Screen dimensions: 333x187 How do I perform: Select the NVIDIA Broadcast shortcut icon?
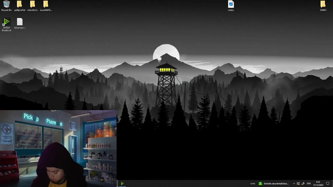7,25
